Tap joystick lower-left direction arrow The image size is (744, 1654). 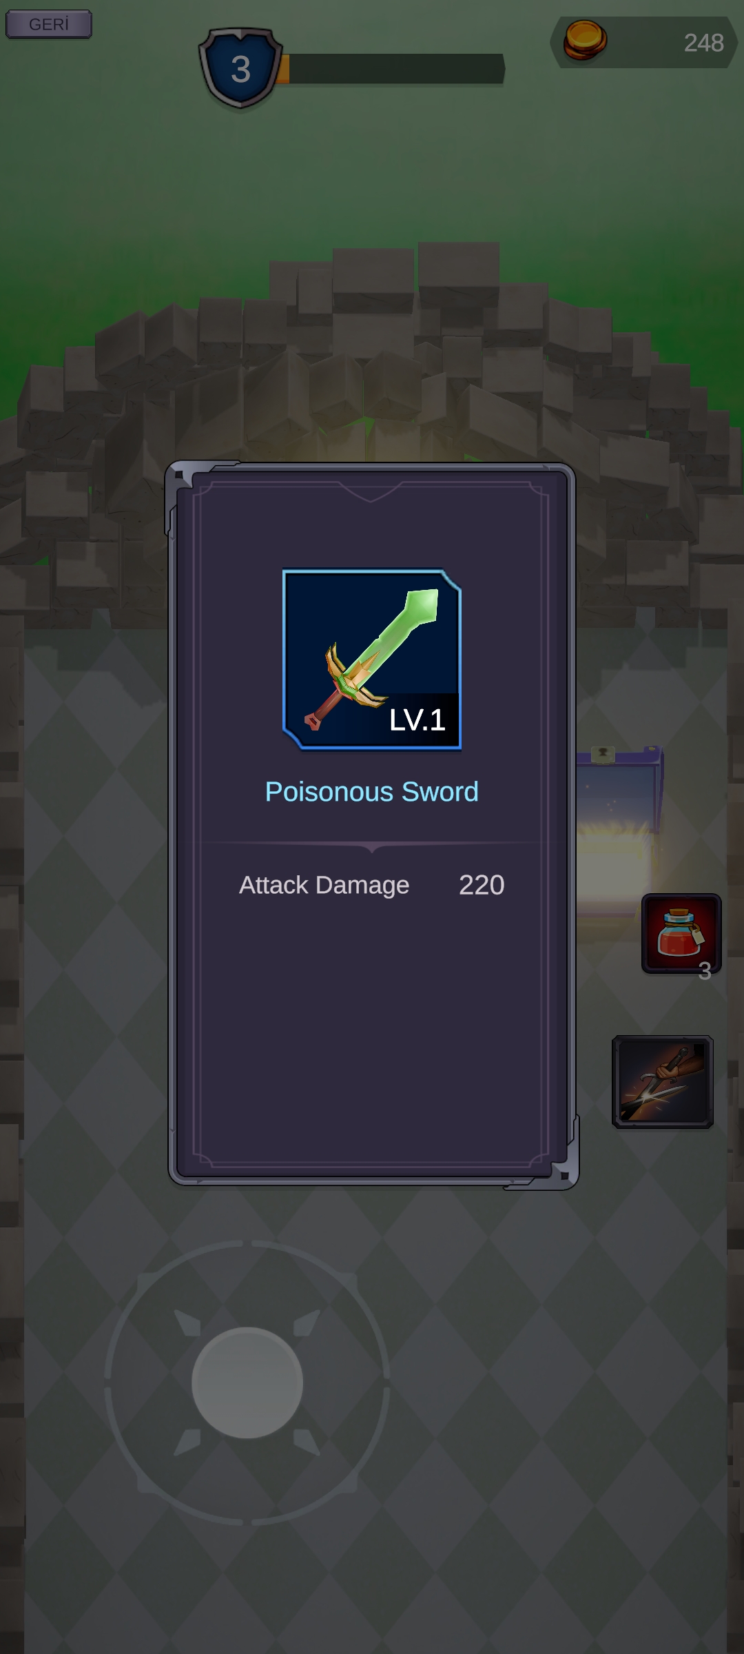pos(187,1442)
